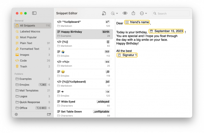Click the September 15, 2023 date macro
The height and width of the screenshot is (133, 204).
(166, 31)
